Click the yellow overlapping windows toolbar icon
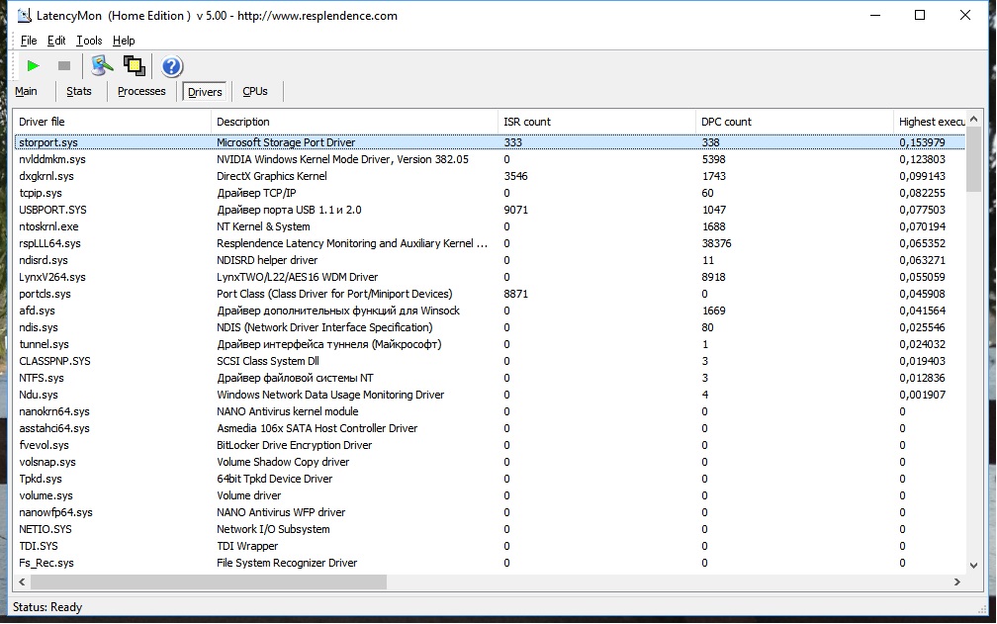Image resolution: width=997 pixels, height=624 pixels. [135, 66]
